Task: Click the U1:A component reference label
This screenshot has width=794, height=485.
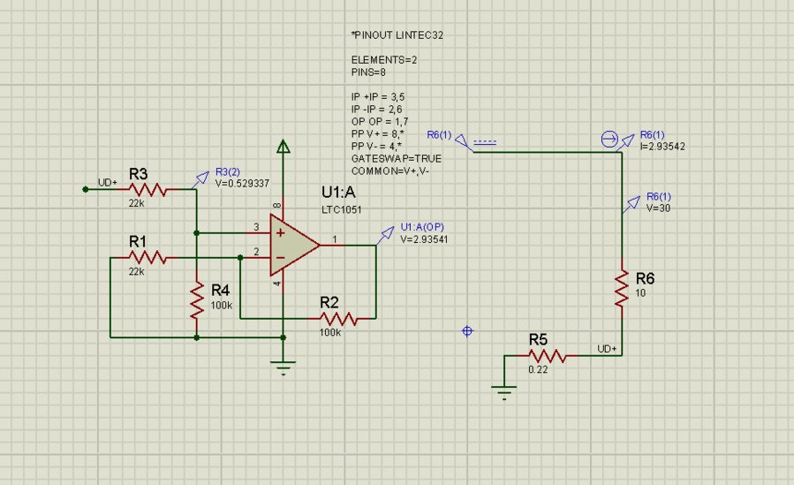Action: tap(338, 193)
